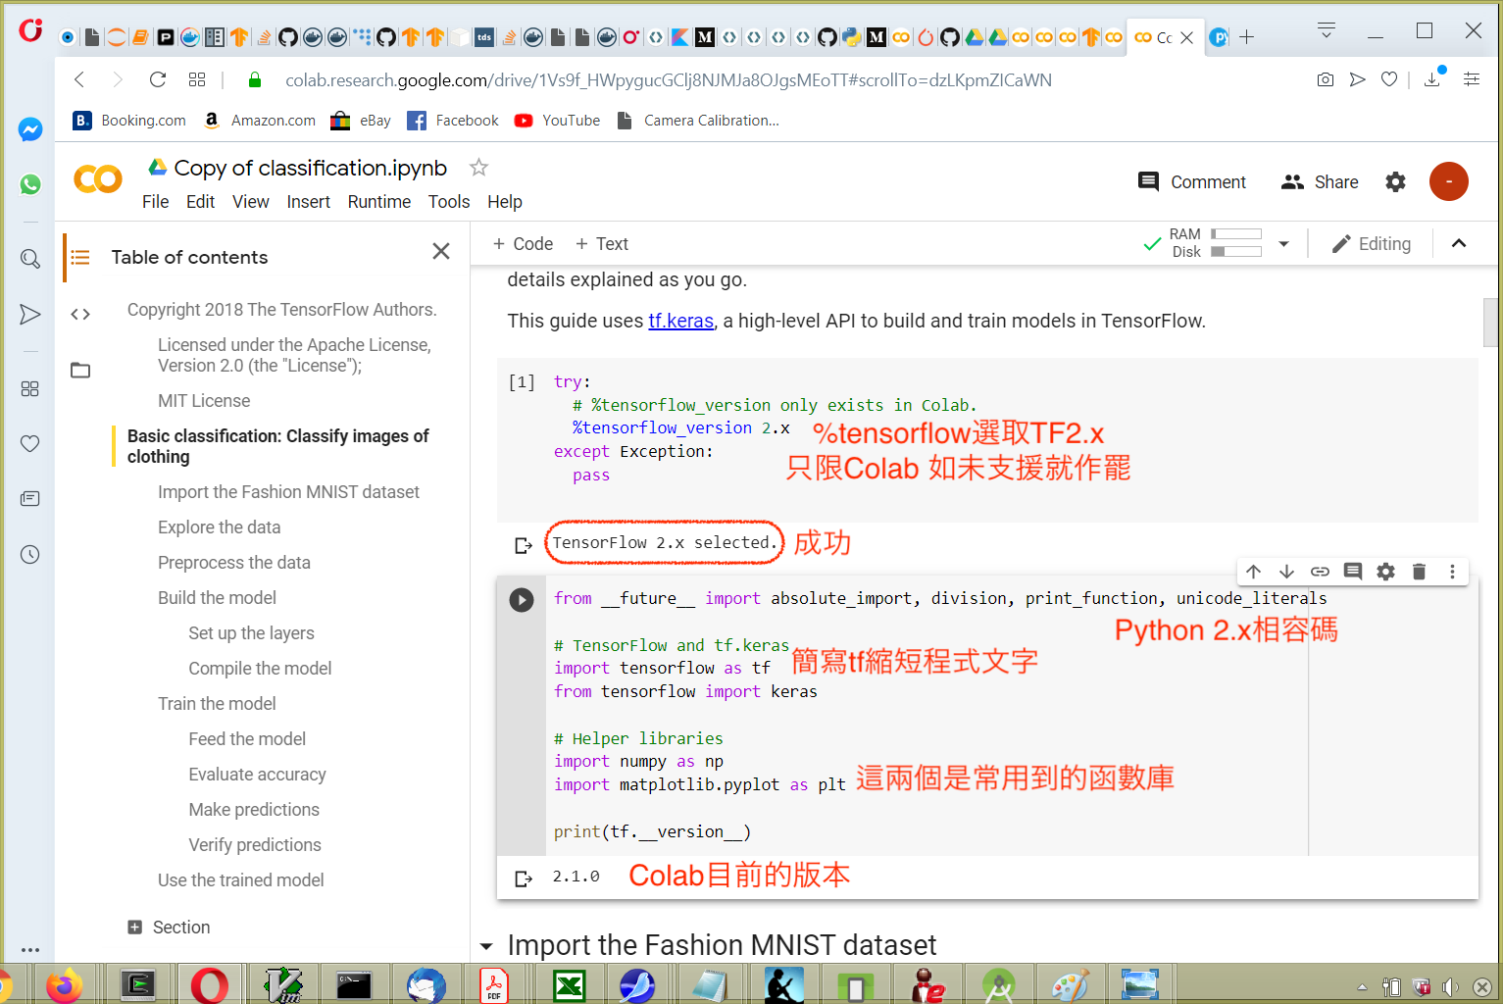Open the Files folder panel icon
Screen dimensions: 1503x1004
(x=80, y=370)
